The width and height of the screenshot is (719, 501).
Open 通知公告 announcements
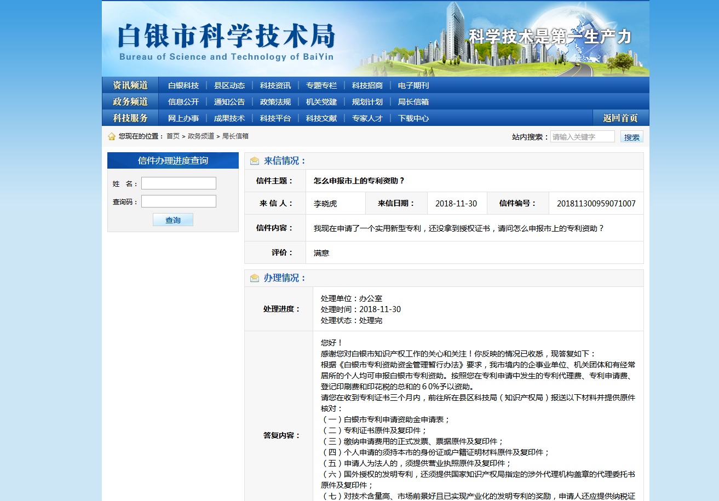tap(229, 102)
